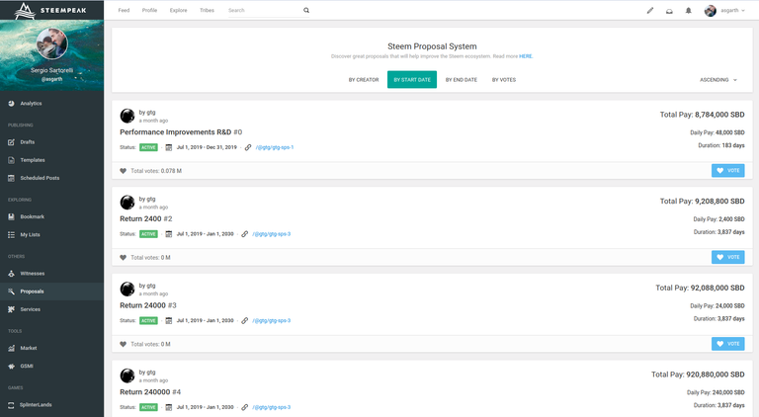Click the Templates sidebar icon

pyautogui.click(x=11, y=160)
